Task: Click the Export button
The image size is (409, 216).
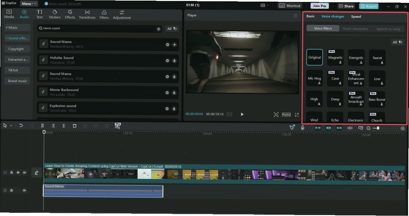Action: click(369, 6)
